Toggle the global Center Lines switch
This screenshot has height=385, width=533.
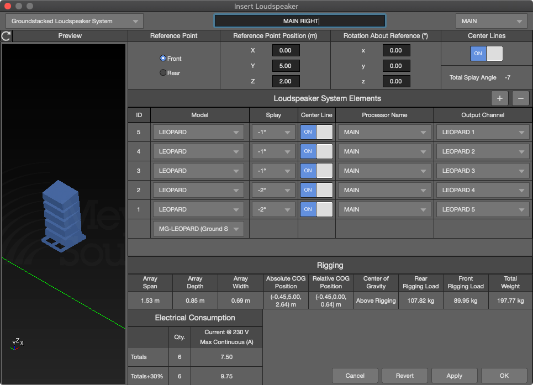[487, 54]
